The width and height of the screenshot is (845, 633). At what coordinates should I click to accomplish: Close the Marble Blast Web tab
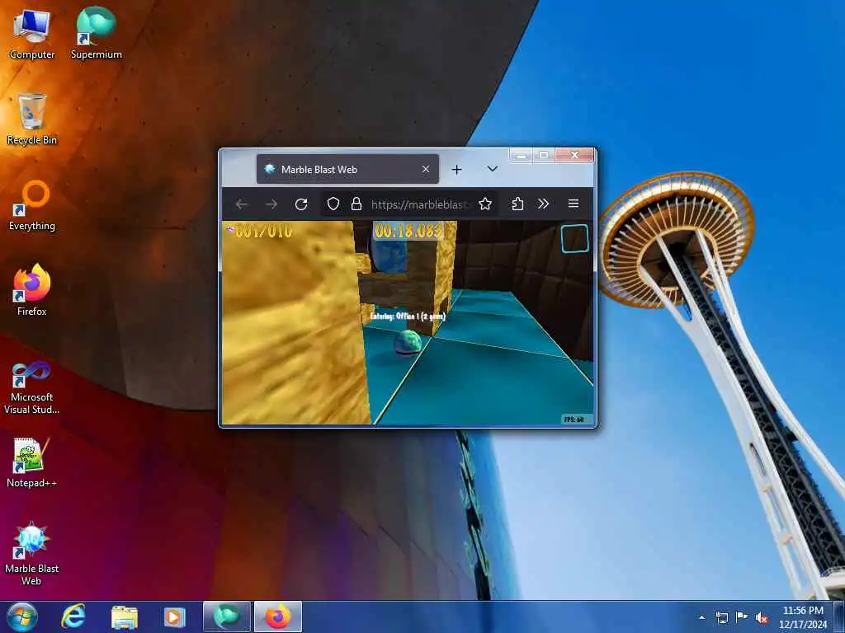click(426, 169)
